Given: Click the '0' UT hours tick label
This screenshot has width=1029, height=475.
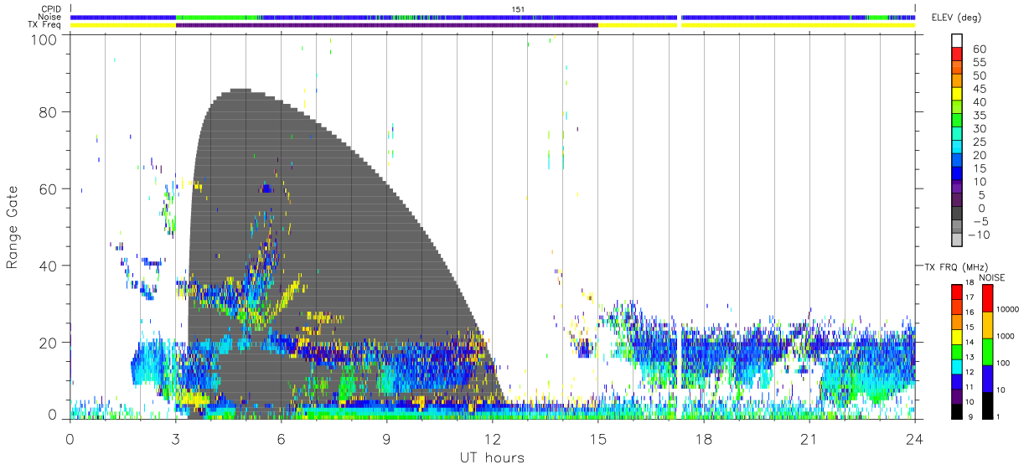Looking at the screenshot, I should coord(70,439).
